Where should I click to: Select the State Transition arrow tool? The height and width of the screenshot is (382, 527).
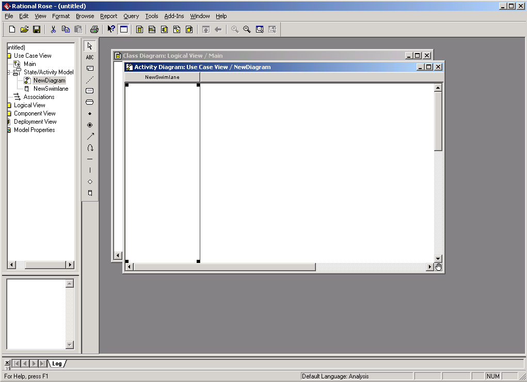(90, 136)
